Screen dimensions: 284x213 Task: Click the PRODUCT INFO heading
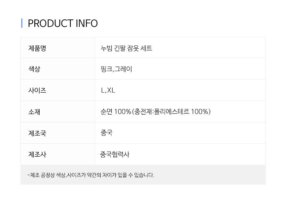click(63, 23)
